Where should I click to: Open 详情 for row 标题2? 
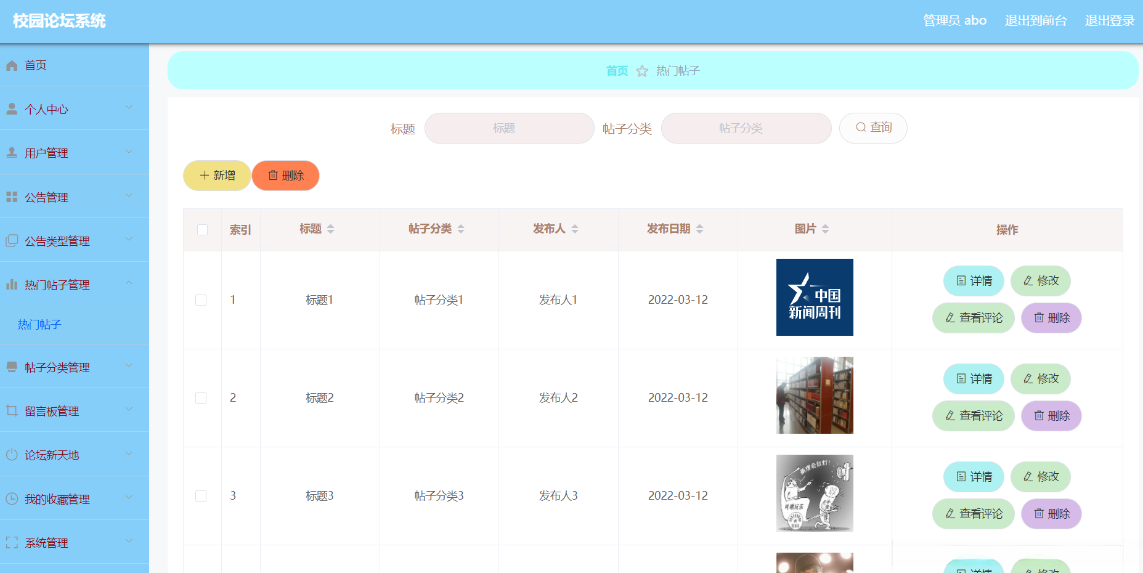pos(974,379)
